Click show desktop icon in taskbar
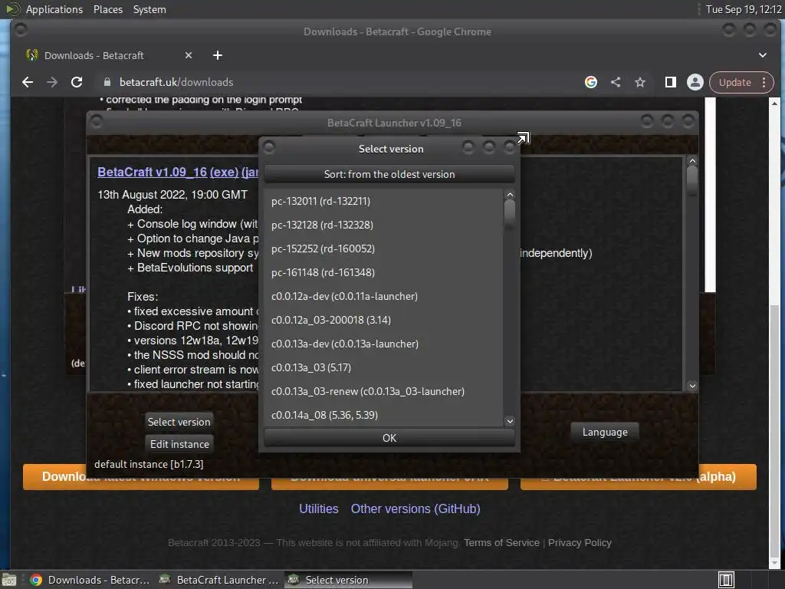This screenshot has height=589, width=785. coord(9,580)
